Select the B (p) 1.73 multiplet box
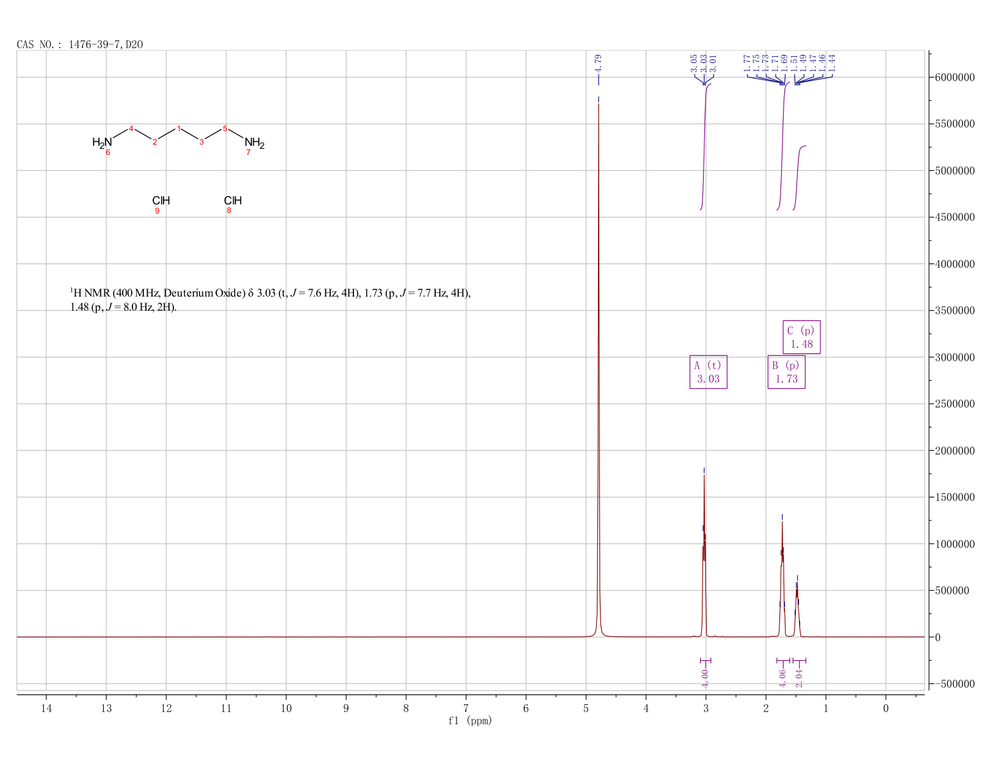Viewport: 1007px width, 778px height. (786, 372)
